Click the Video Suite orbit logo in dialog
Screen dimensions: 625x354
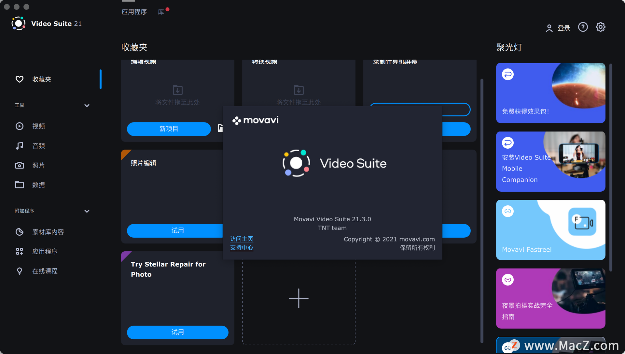[296, 163]
